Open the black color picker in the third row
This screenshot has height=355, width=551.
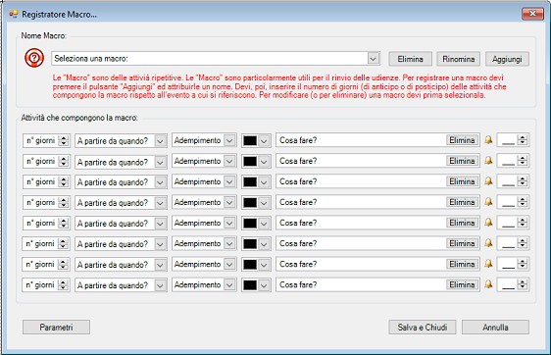[x=264, y=182]
